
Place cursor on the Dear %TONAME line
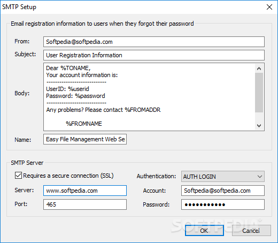68,68
